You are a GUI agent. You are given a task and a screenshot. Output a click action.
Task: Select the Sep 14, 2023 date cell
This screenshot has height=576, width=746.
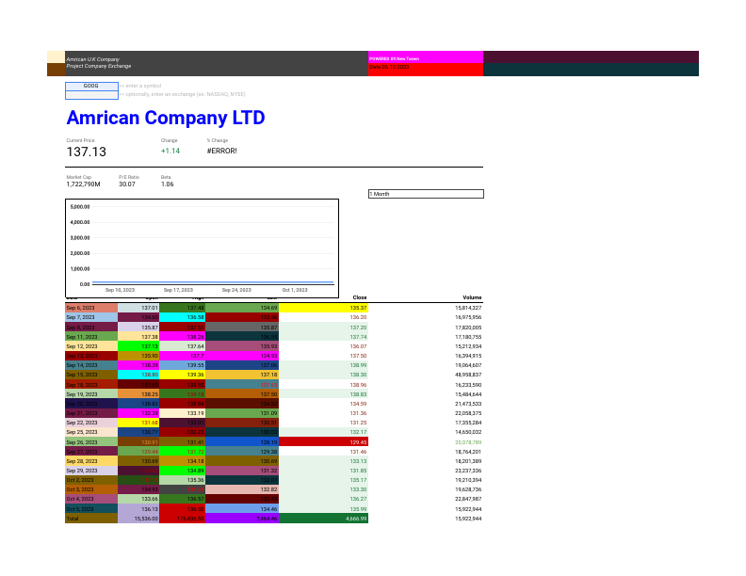tap(91, 365)
